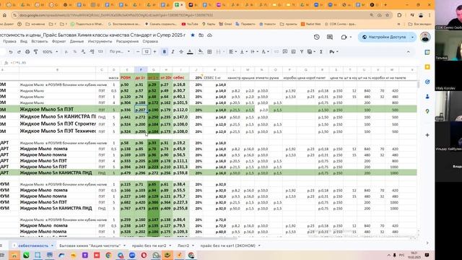Add a side panel add-on with plus
Image resolution: width=462 pixels, height=260 pixels.
click(x=427, y=135)
